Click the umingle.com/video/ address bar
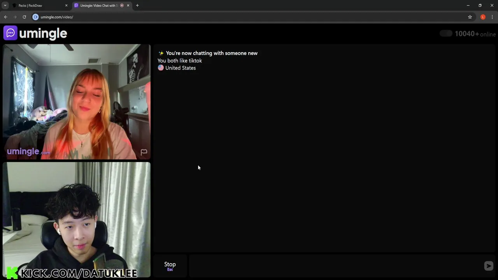 point(249,17)
